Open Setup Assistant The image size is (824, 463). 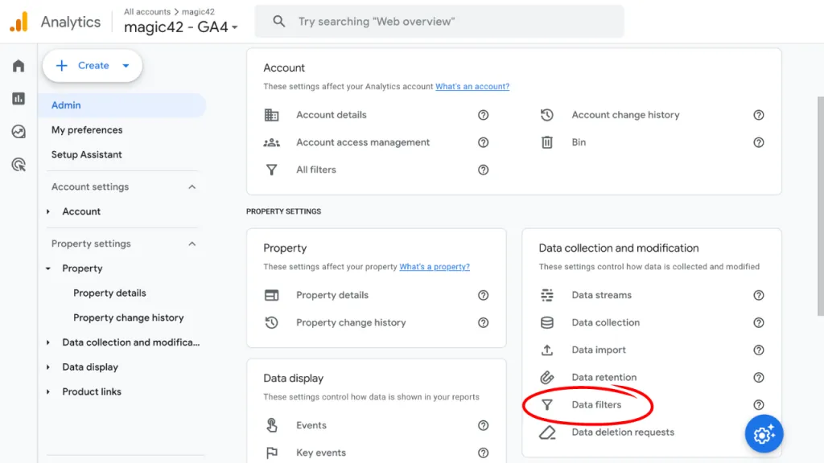click(x=87, y=154)
